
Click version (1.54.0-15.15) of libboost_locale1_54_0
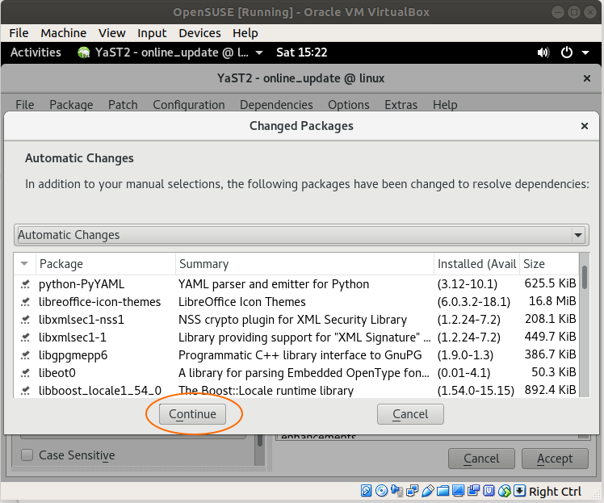click(x=476, y=391)
